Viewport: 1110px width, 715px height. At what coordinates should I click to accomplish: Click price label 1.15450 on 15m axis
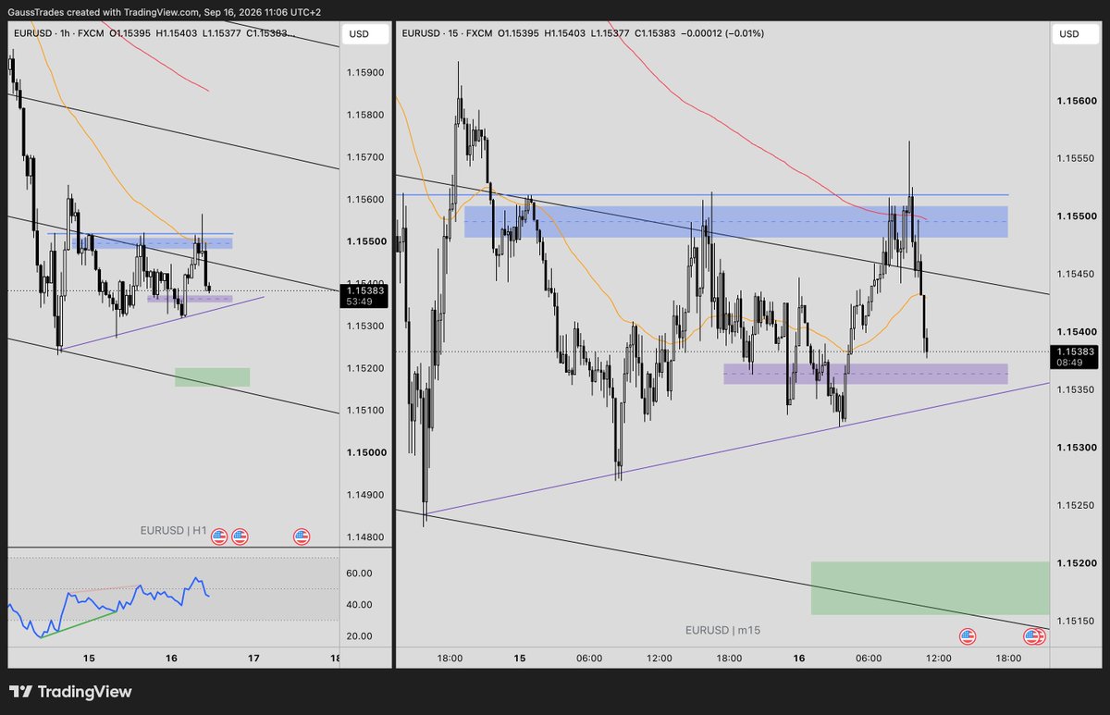pos(1077,274)
